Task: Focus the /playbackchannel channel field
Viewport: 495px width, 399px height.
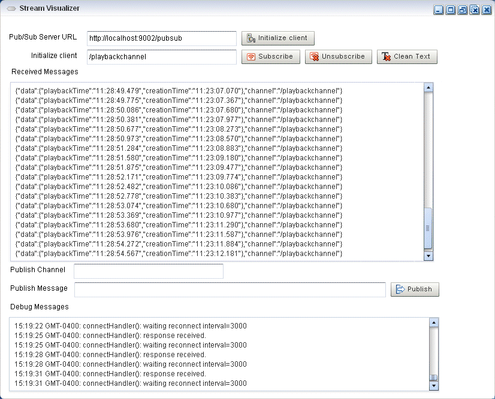Action: [162, 57]
